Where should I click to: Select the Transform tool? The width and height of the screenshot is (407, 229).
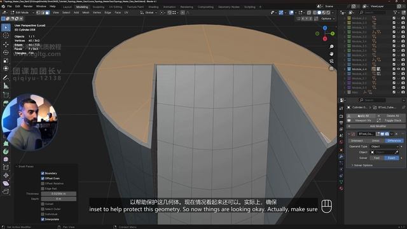[x=6, y=69]
